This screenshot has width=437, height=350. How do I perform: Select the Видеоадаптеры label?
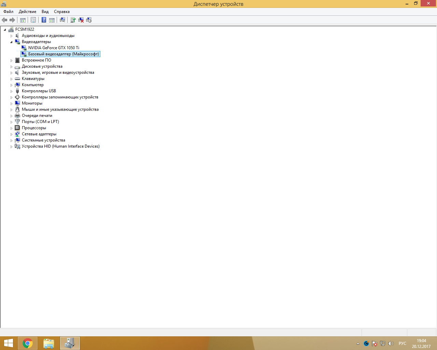[x=36, y=42]
